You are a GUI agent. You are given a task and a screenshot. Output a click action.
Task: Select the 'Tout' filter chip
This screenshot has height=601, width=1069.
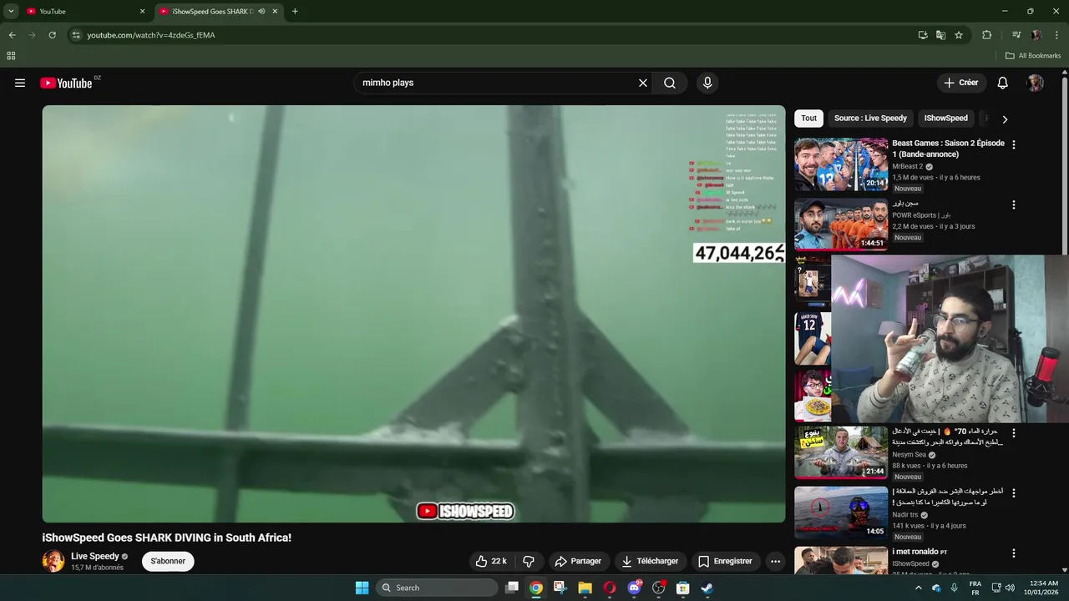tap(808, 119)
